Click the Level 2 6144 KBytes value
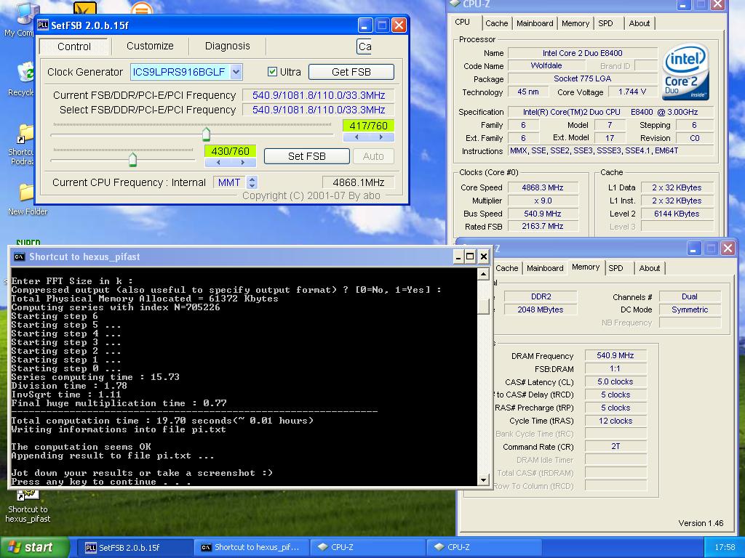Screen dimensions: 745x558 tap(677, 214)
